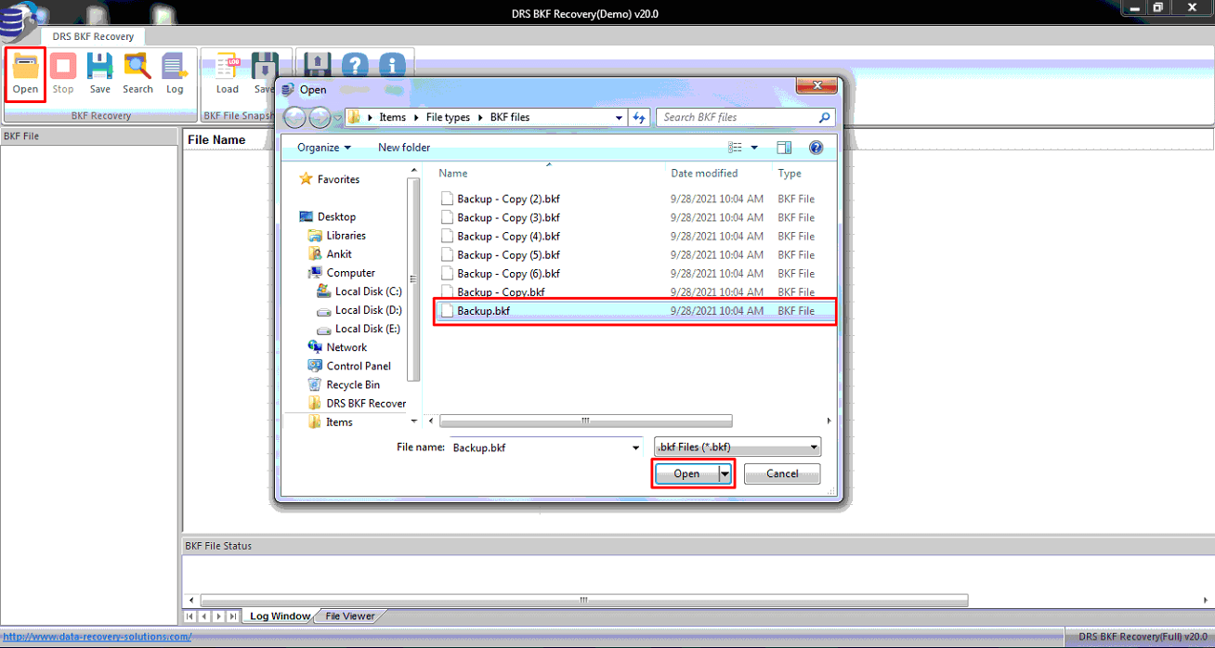The image size is (1215, 648).
Task: Select the Log Window tab
Action: [279, 616]
